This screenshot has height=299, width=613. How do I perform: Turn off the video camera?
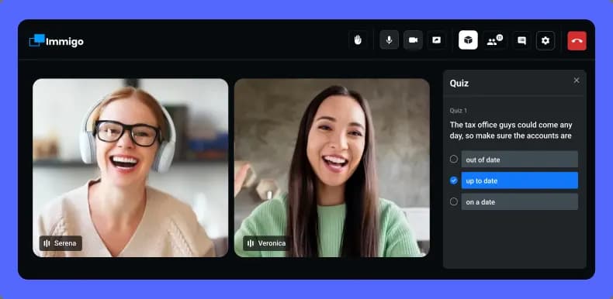click(414, 40)
